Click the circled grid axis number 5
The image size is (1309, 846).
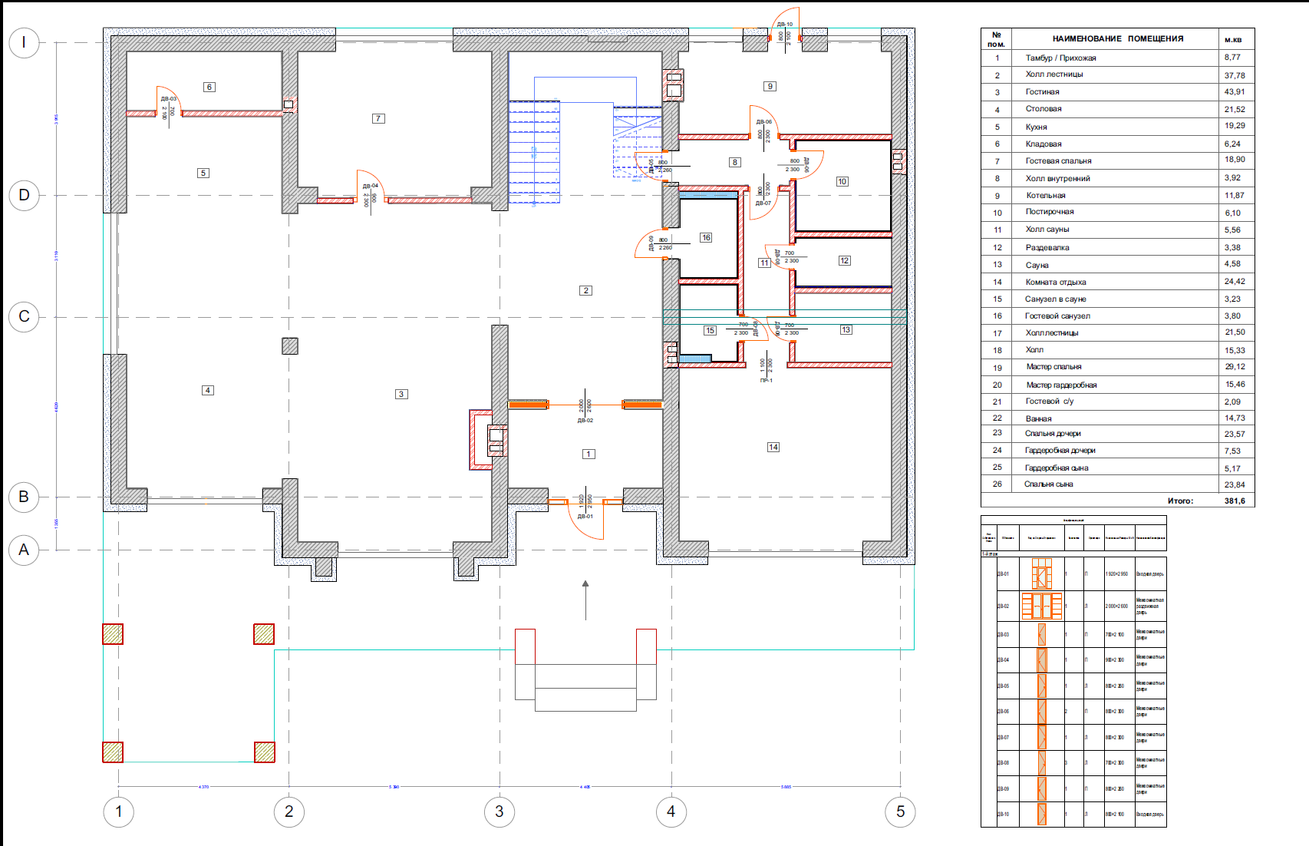(901, 811)
